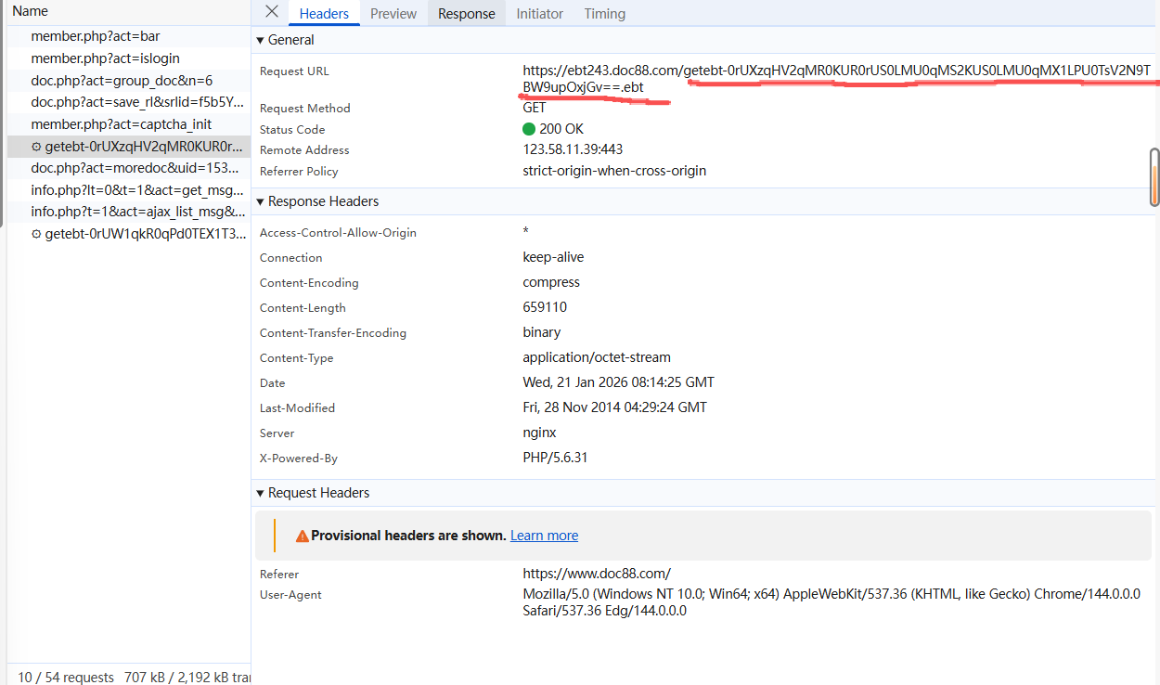
Task: Switch to the Initiator tab
Action: coord(539,13)
